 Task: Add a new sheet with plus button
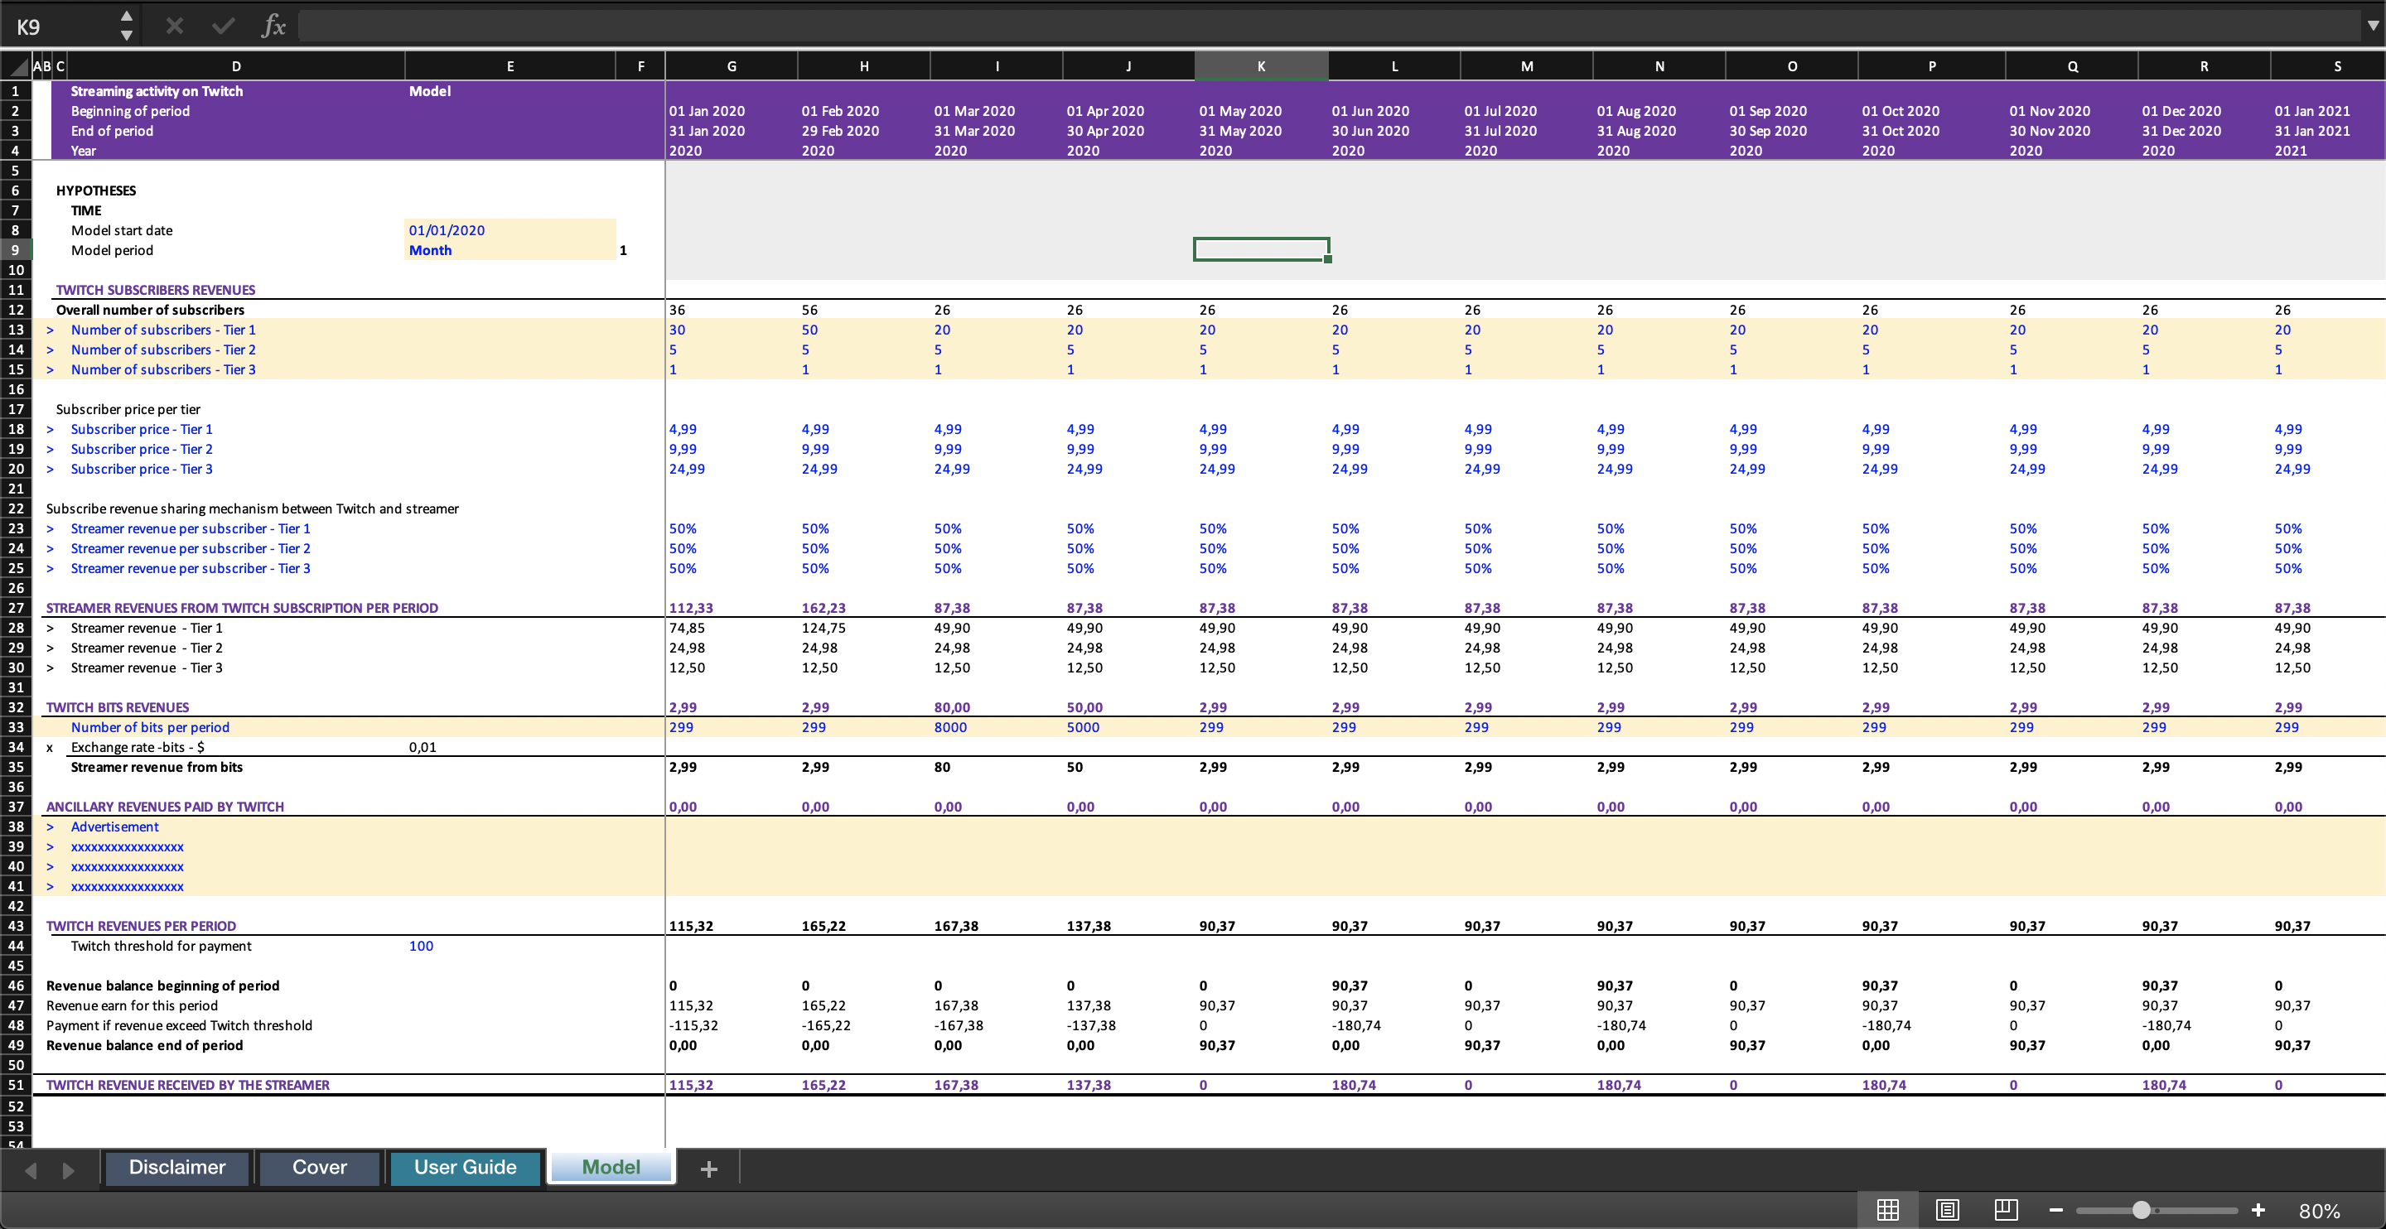click(x=708, y=1169)
